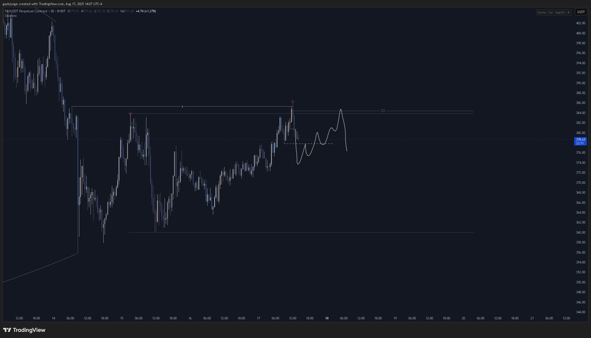The height and width of the screenshot is (338, 591).
Task: Select the drawn projected price path
Action: pyautogui.click(x=321, y=136)
